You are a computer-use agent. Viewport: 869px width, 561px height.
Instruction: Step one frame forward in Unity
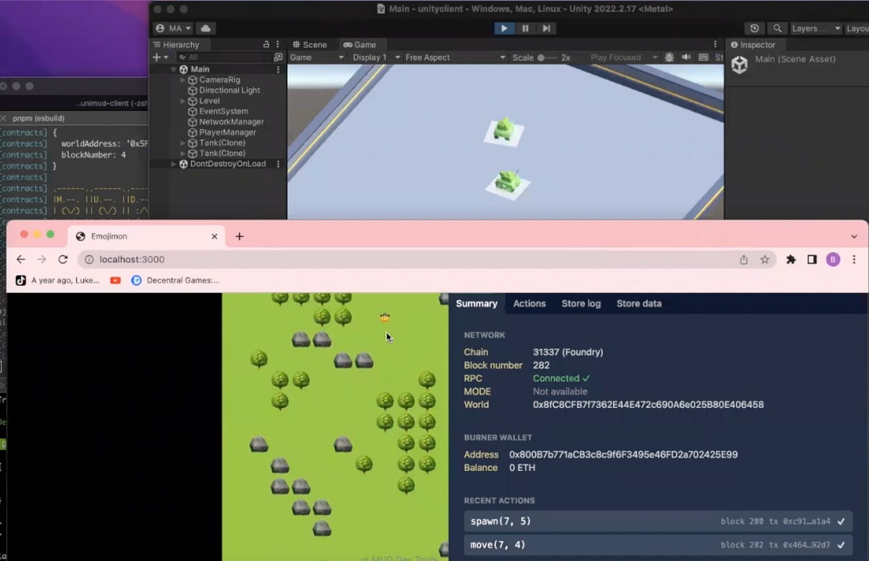546,28
